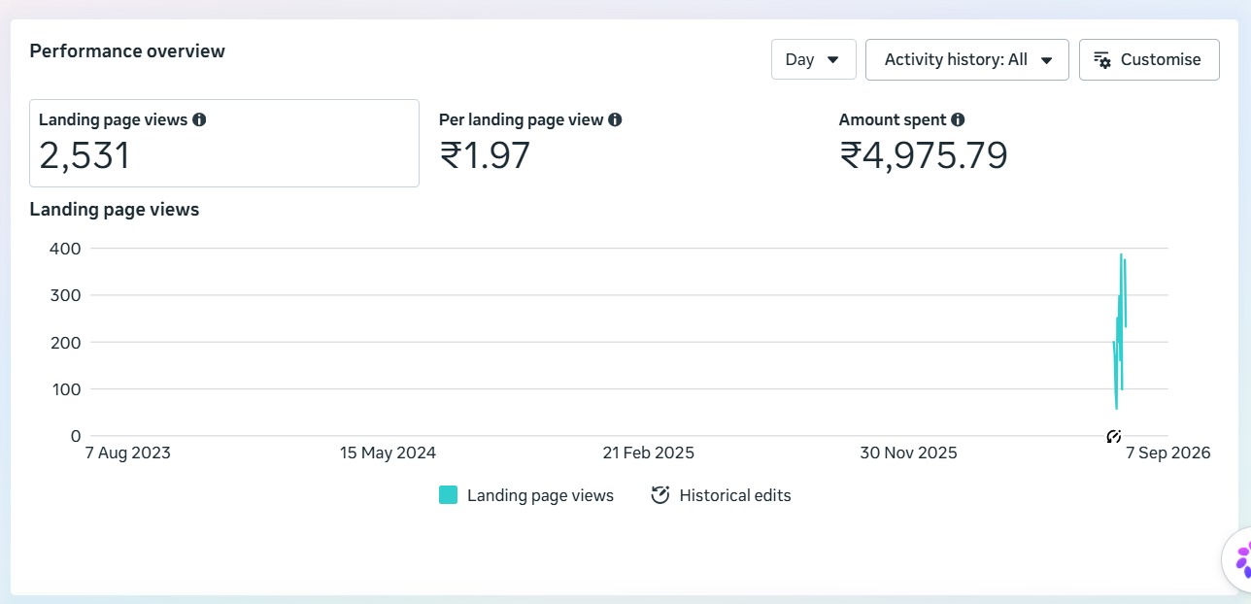The width and height of the screenshot is (1251, 604).
Task: Click the 2,531 landing page views value
Action: tap(85, 155)
